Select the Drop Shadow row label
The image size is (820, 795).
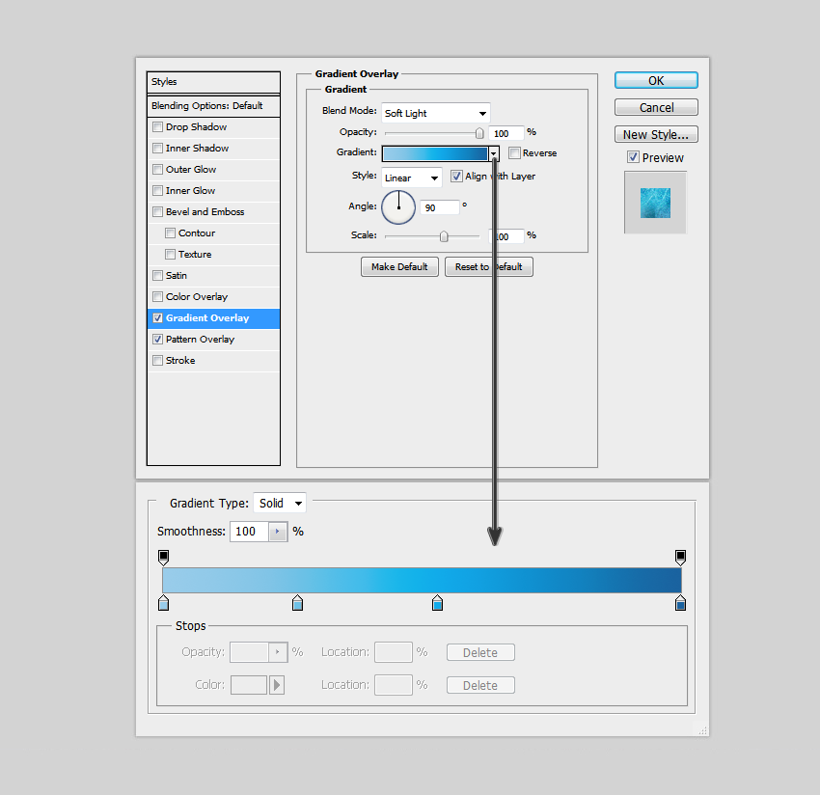196,127
